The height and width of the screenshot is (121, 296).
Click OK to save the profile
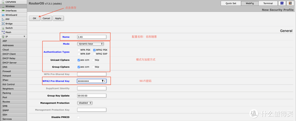click(x=35, y=18)
